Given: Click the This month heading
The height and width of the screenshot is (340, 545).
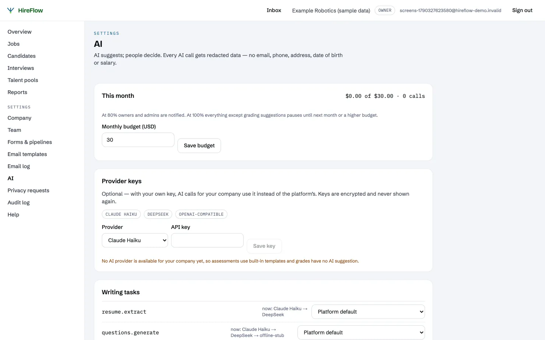Looking at the screenshot, I should tap(118, 96).
